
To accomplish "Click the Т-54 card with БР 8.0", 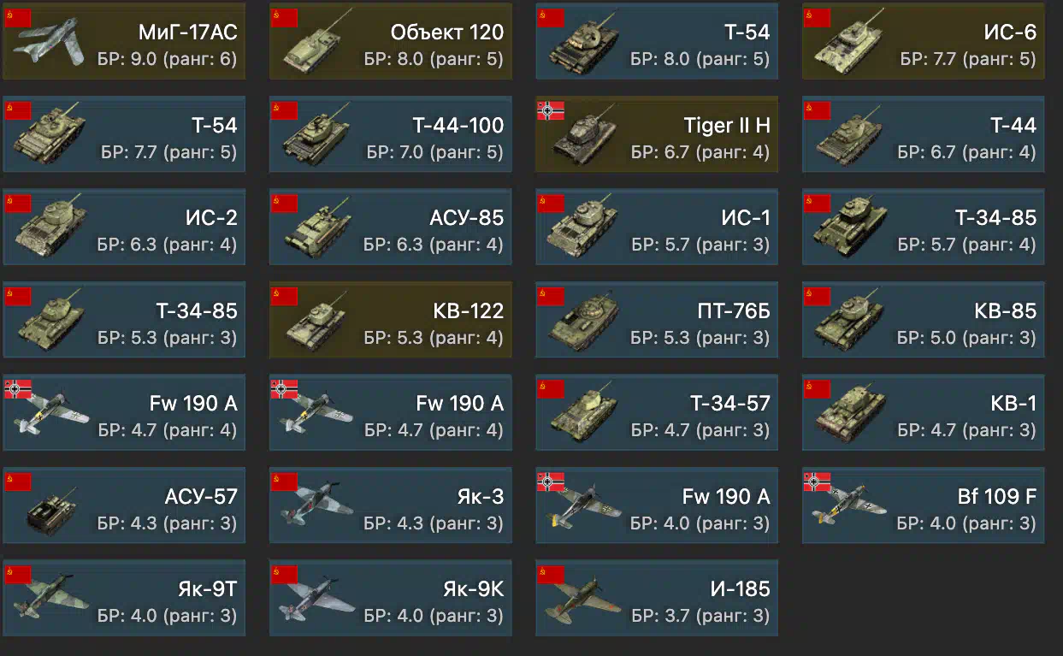I will 657,41.
